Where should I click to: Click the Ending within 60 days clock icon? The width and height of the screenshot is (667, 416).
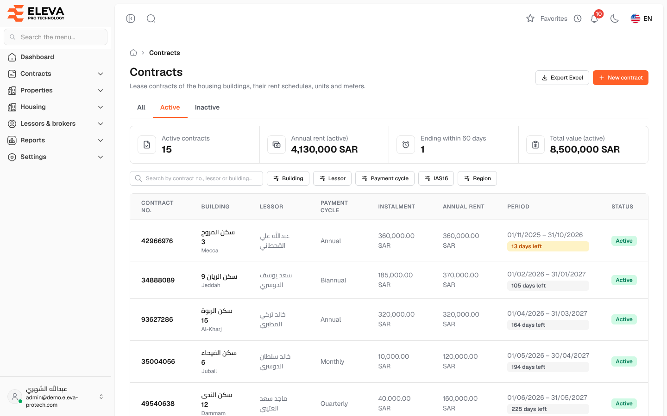click(406, 145)
